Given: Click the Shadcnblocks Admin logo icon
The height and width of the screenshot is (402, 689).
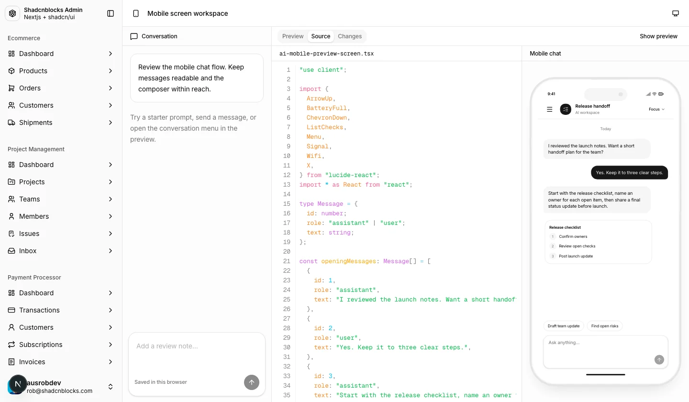Looking at the screenshot, I should pyautogui.click(x=12, y=13).
